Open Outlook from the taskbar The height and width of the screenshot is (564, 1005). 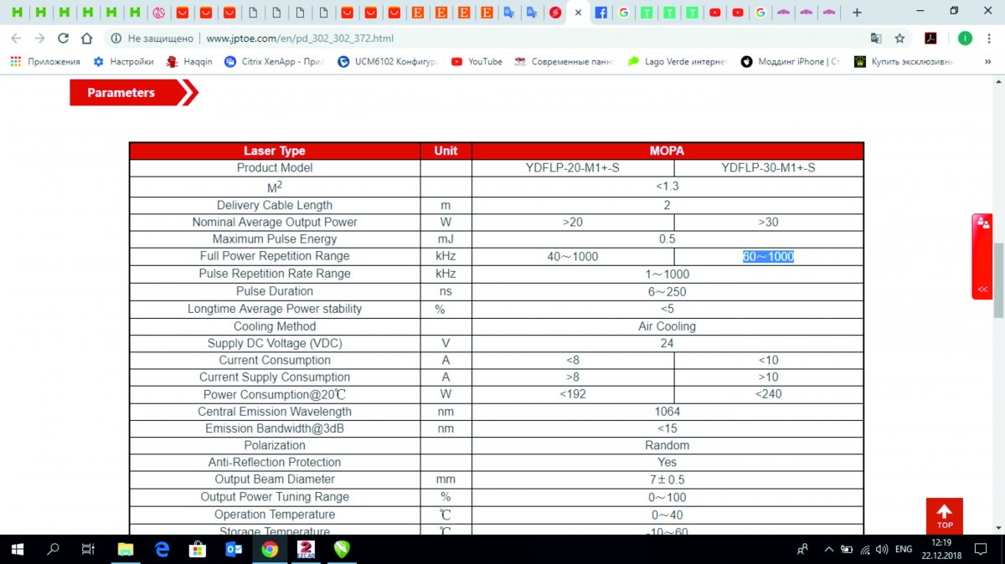(x=234, y=550)
